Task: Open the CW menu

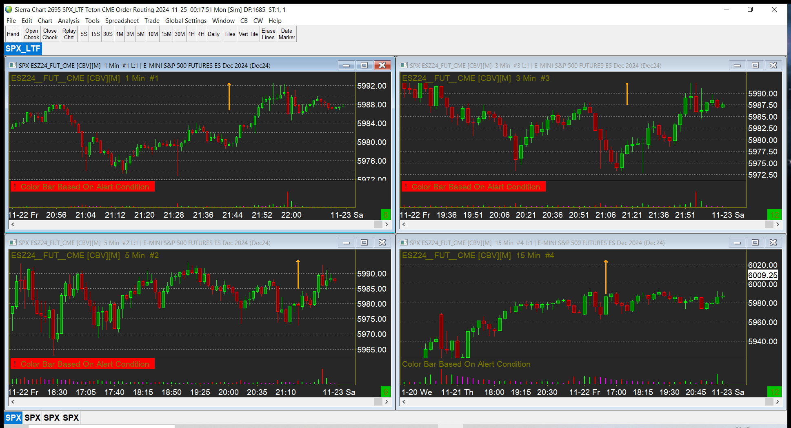Action: click(x=258, y=21)
